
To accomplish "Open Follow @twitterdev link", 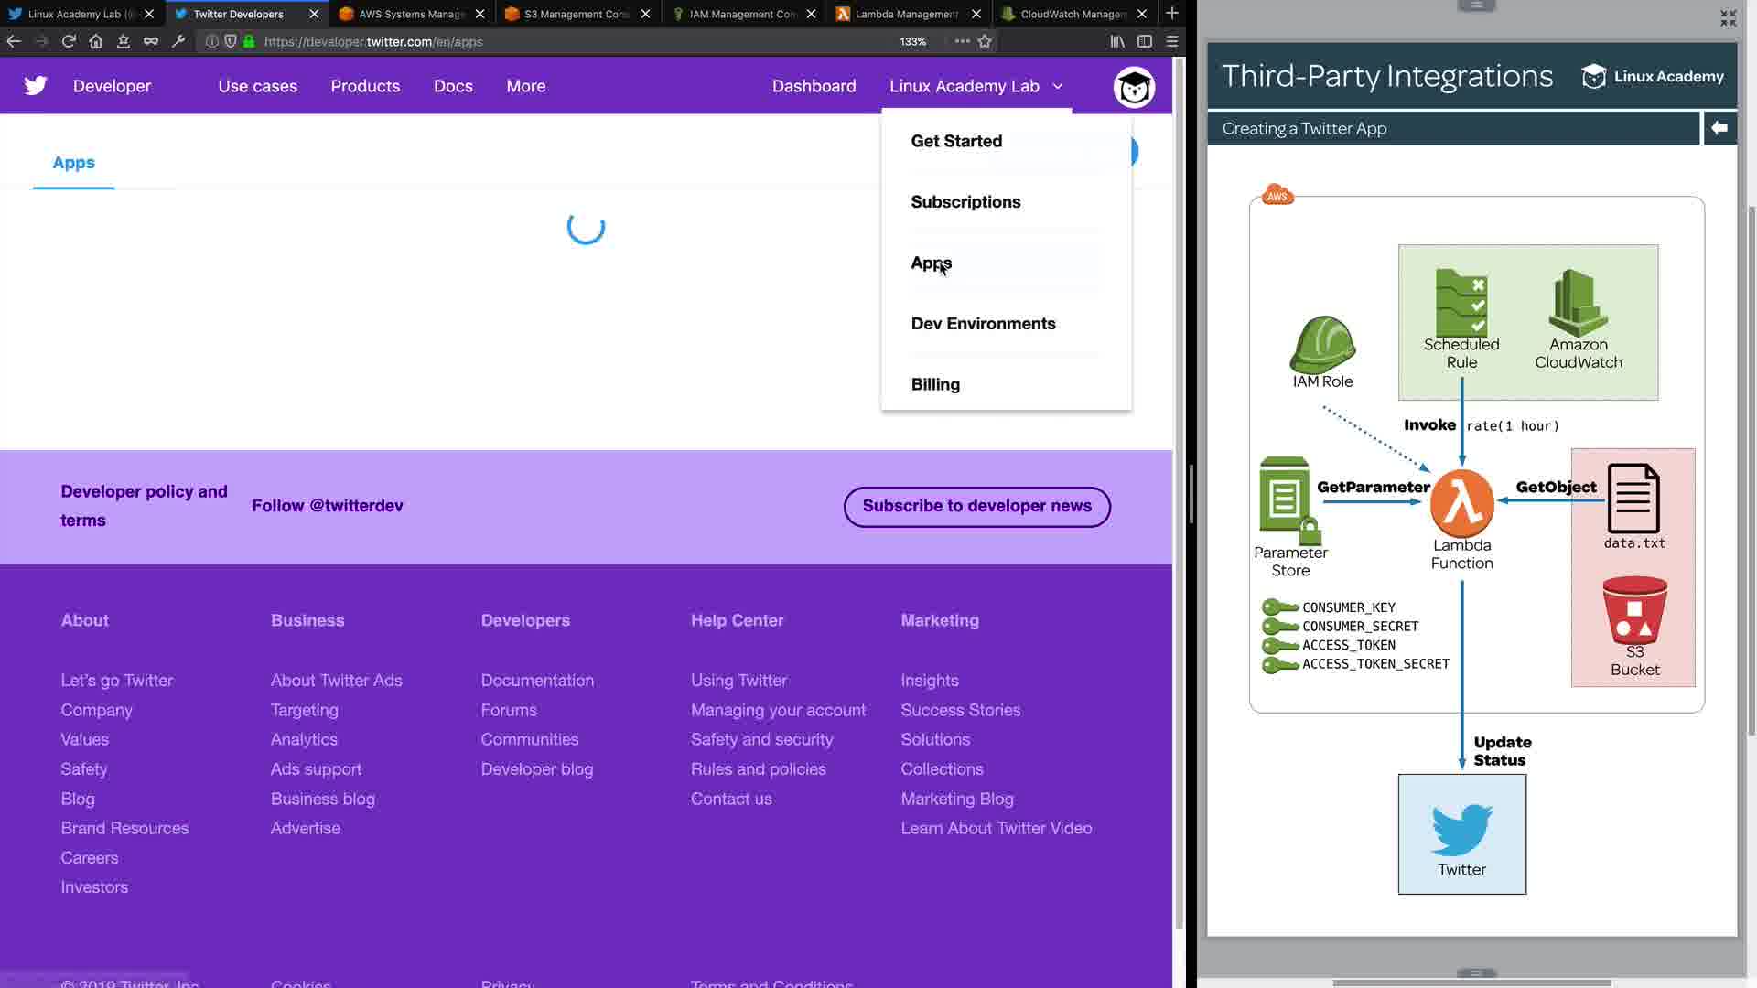I will [327, 506].
